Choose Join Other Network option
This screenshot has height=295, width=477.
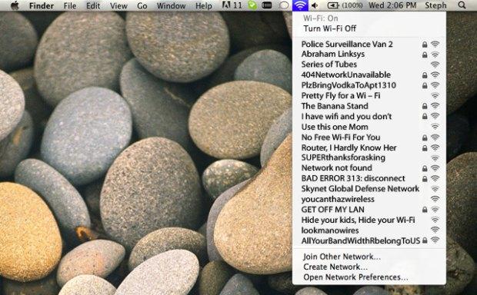(342, 257)
